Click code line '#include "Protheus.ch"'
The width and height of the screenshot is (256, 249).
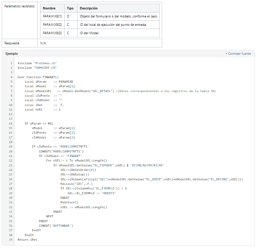(37, 63)
